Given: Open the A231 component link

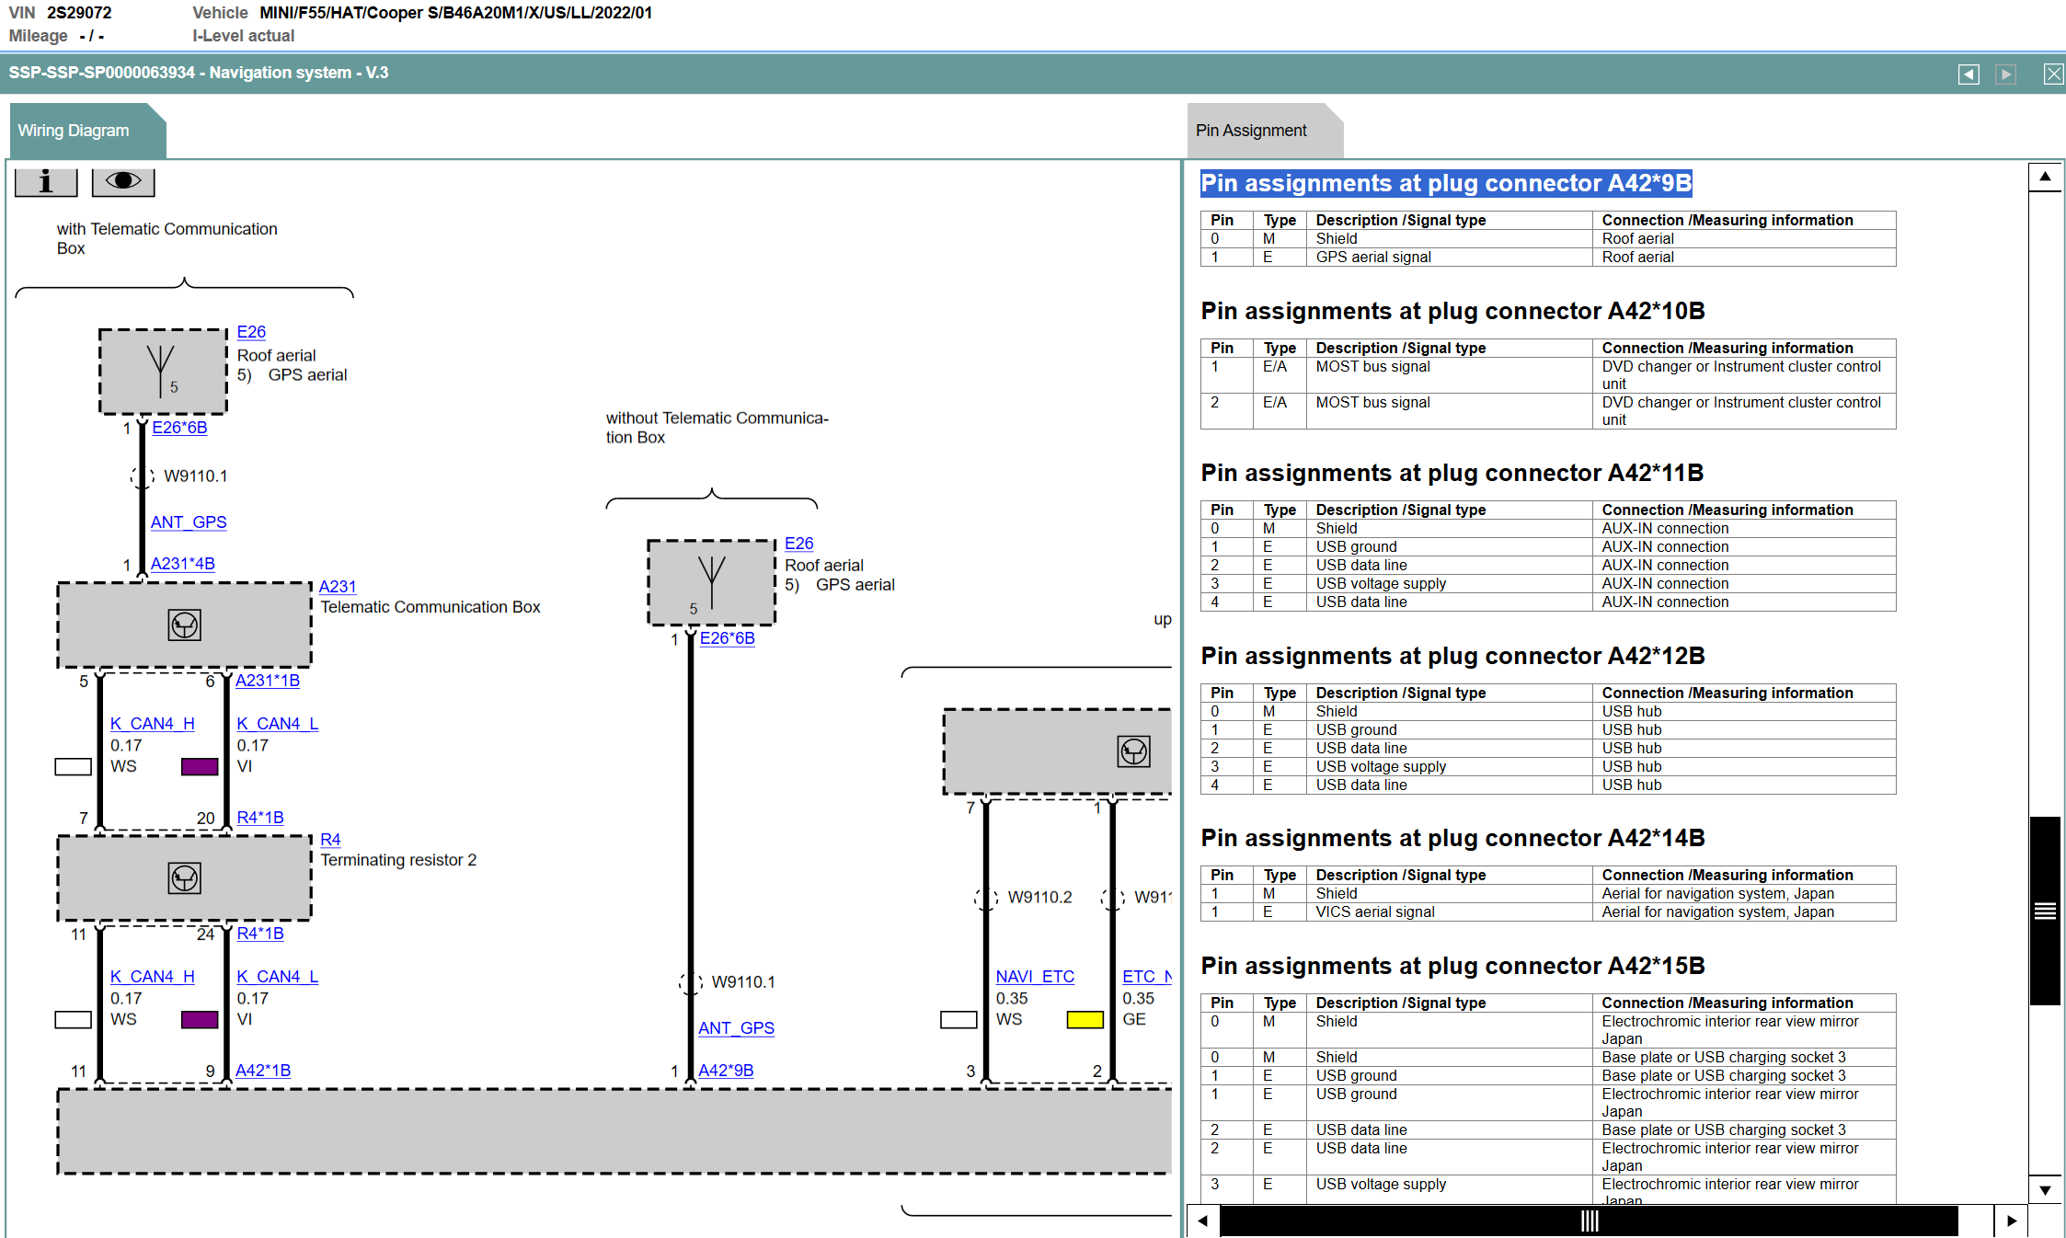Looking at the screenshot, I should (x=338, y=587).
